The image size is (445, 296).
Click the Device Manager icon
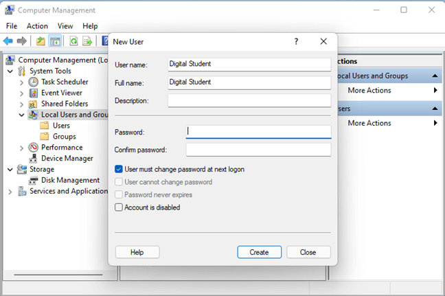[33, 159]
